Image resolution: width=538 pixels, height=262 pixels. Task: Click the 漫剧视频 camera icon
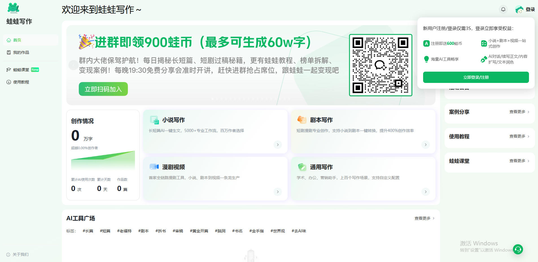[x=154, y=167]
